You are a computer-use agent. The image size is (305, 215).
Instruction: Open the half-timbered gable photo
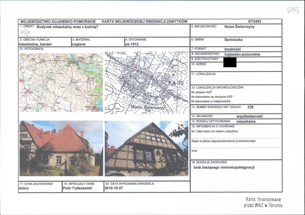(147, 148)
